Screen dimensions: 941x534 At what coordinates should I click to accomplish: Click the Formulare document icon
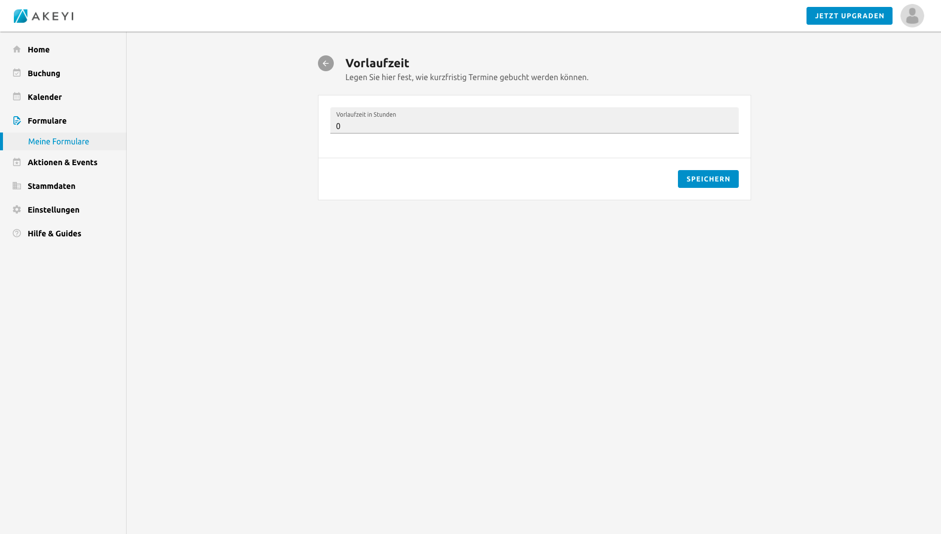[17, 121]
